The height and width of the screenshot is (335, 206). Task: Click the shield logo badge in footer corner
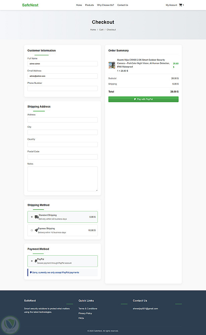[10, 324]
